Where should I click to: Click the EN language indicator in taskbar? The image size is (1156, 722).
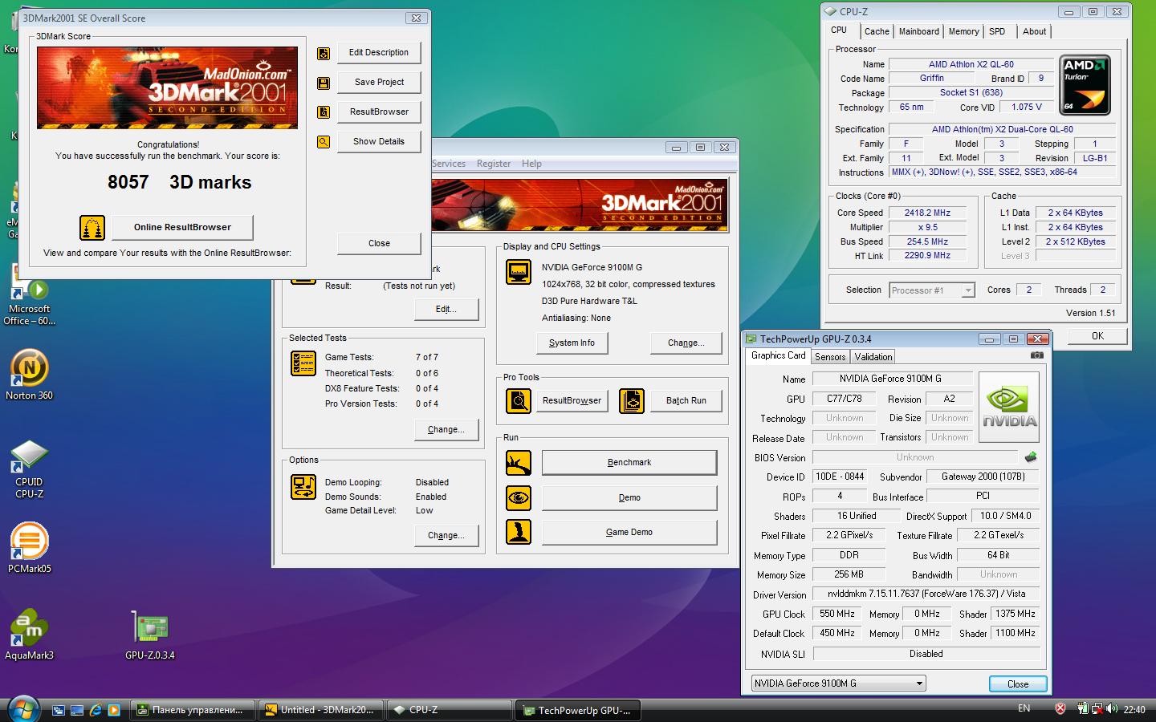pyautogui.click(x=1024, y=708)
